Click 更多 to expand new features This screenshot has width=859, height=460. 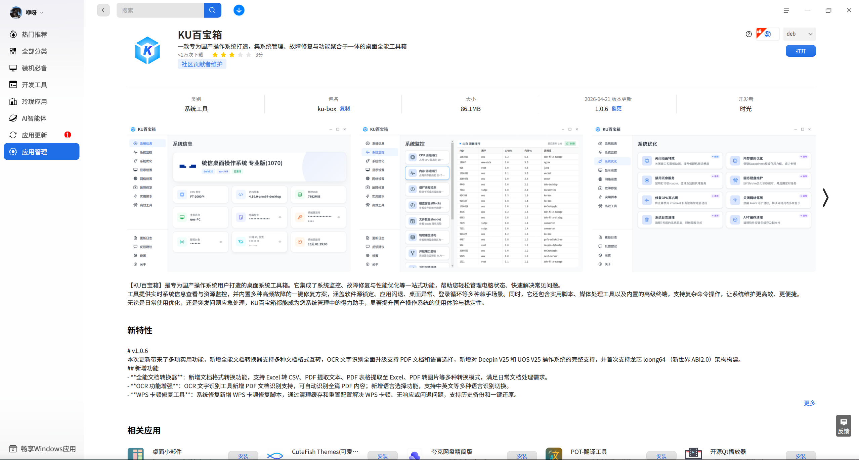click(810, 403)
